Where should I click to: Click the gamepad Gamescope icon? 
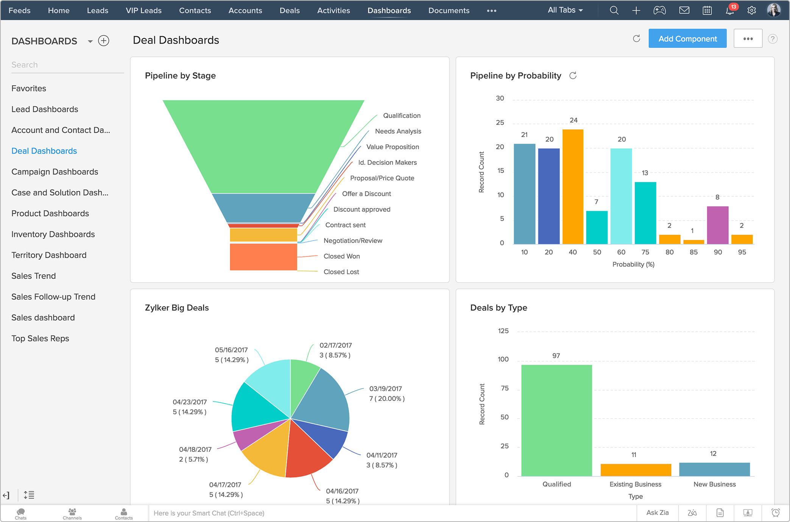coord(659,11)
